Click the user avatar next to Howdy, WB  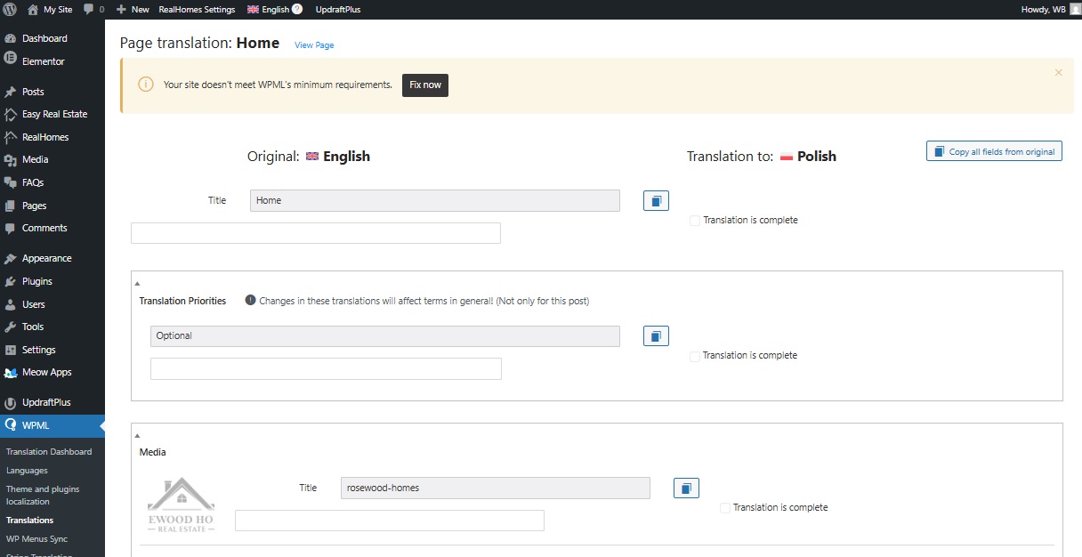[x=1075, y=9]
